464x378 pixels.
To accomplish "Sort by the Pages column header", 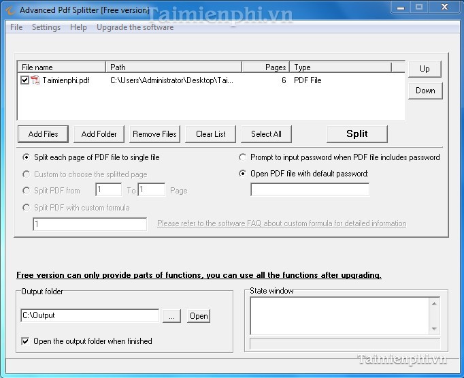I will pos(266,67).
